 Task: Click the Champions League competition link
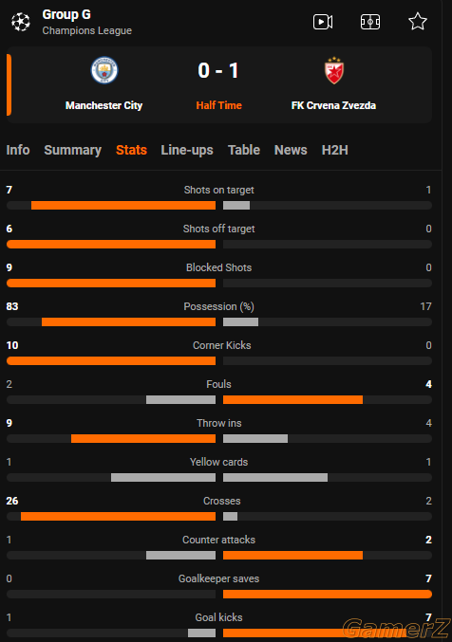87,30
